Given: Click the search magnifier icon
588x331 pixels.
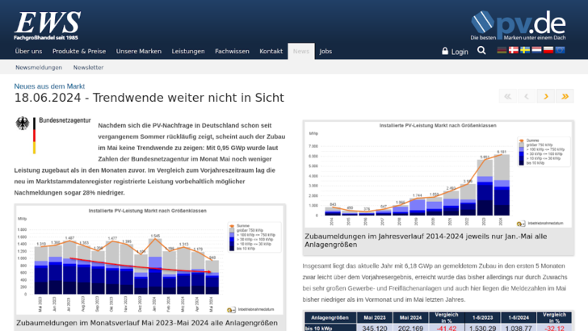Looking at the screenshot, I should (x=481, y=51).
